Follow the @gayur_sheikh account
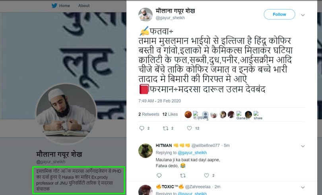The width and height of the screenshot is (322, 195). (x=279, y=14)
